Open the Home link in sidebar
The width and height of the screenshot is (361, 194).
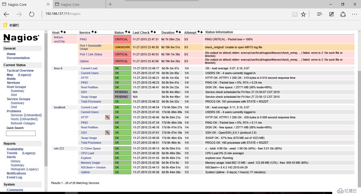pos(11,54)
